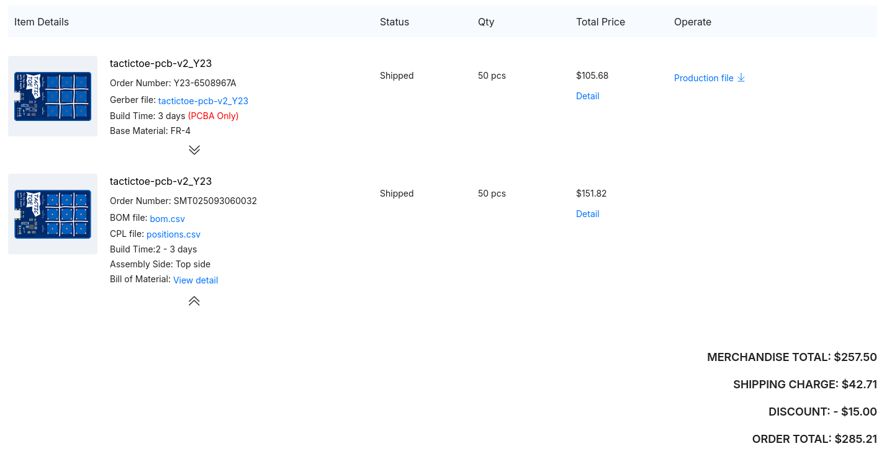
Task: Click the PCBA Only warning text
Action: pos(213,115)
